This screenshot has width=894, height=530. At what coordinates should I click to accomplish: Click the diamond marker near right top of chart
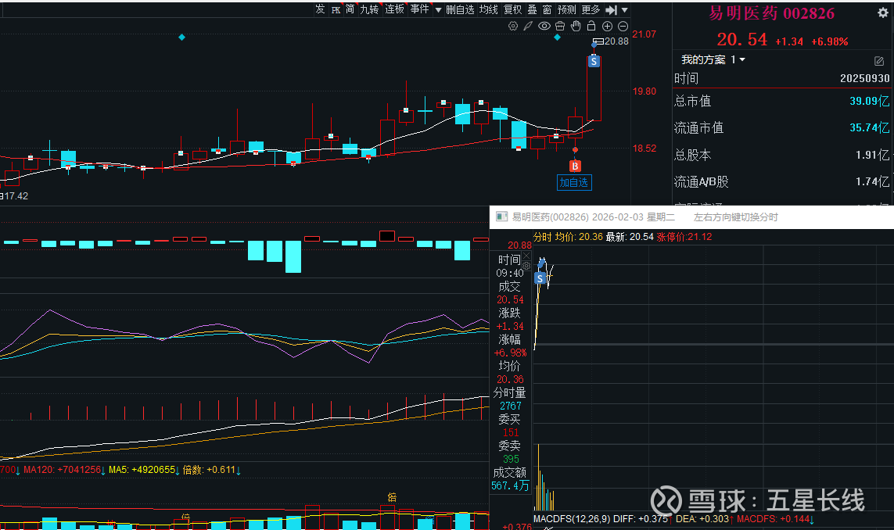[557, 37]
